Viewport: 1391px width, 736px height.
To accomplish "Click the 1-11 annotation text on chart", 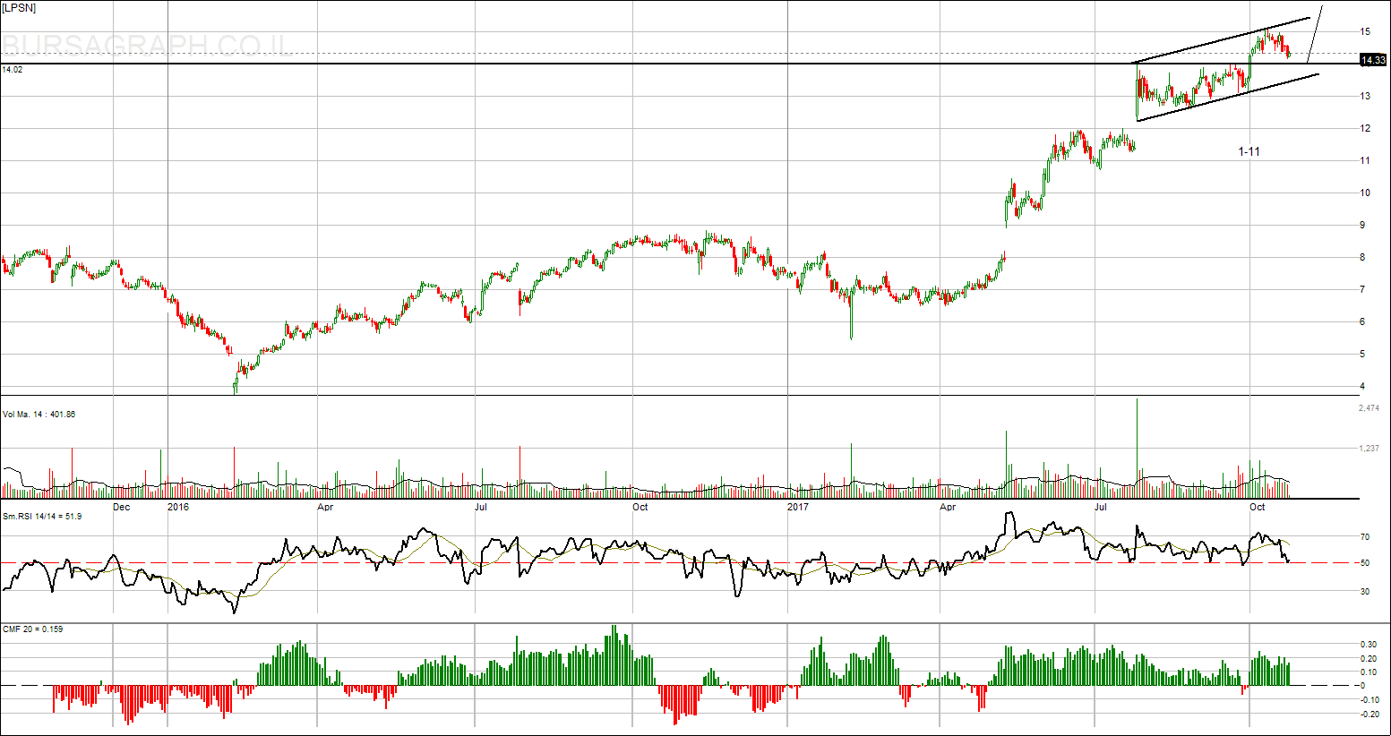I will click(1249, 151).
